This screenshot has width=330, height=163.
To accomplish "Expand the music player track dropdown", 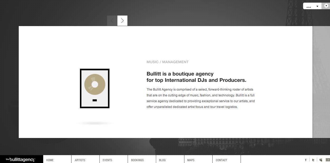I will (317, 6).
